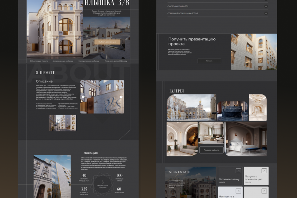Screen dimensions: 297x198
Task: Click arrow icon on 'Оставить заявку' card
Action: pyautogui.click(x=238, y=171)
